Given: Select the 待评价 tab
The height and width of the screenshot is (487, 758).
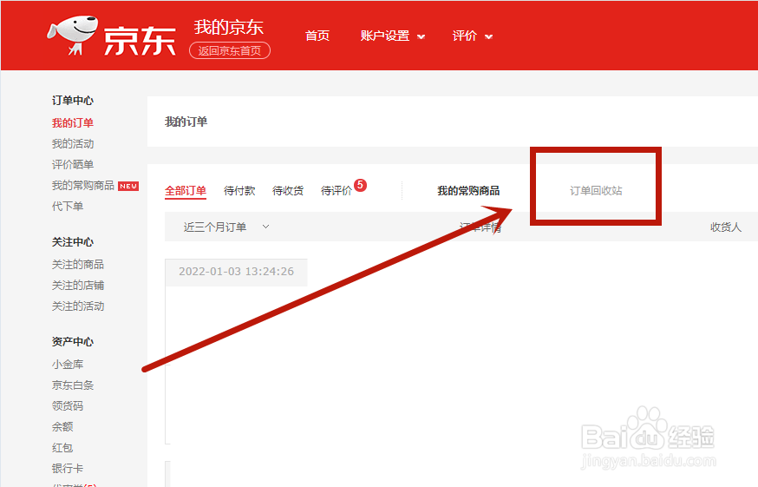Looking at the screenshot, I should point(337,191).
